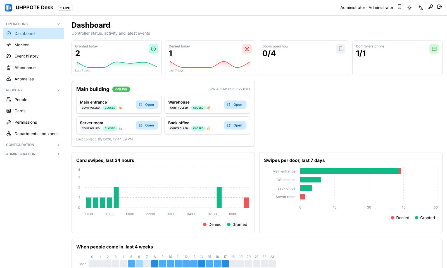This screenshot has height=268, width=447.
Task: Expand the ADMINISTRATION sidebar section
Action: pos(33,154)
